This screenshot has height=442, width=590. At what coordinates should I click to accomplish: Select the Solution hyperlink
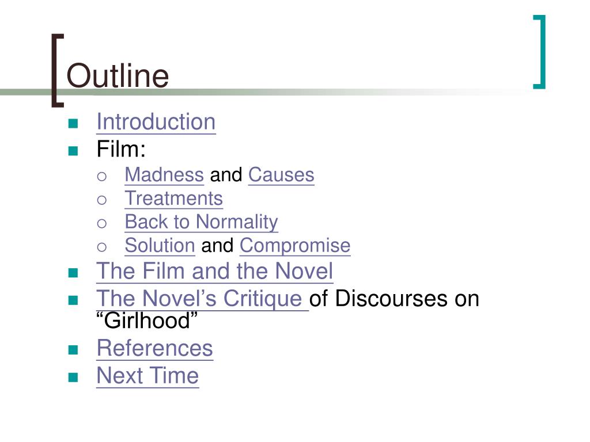click(x=160, y=246)
